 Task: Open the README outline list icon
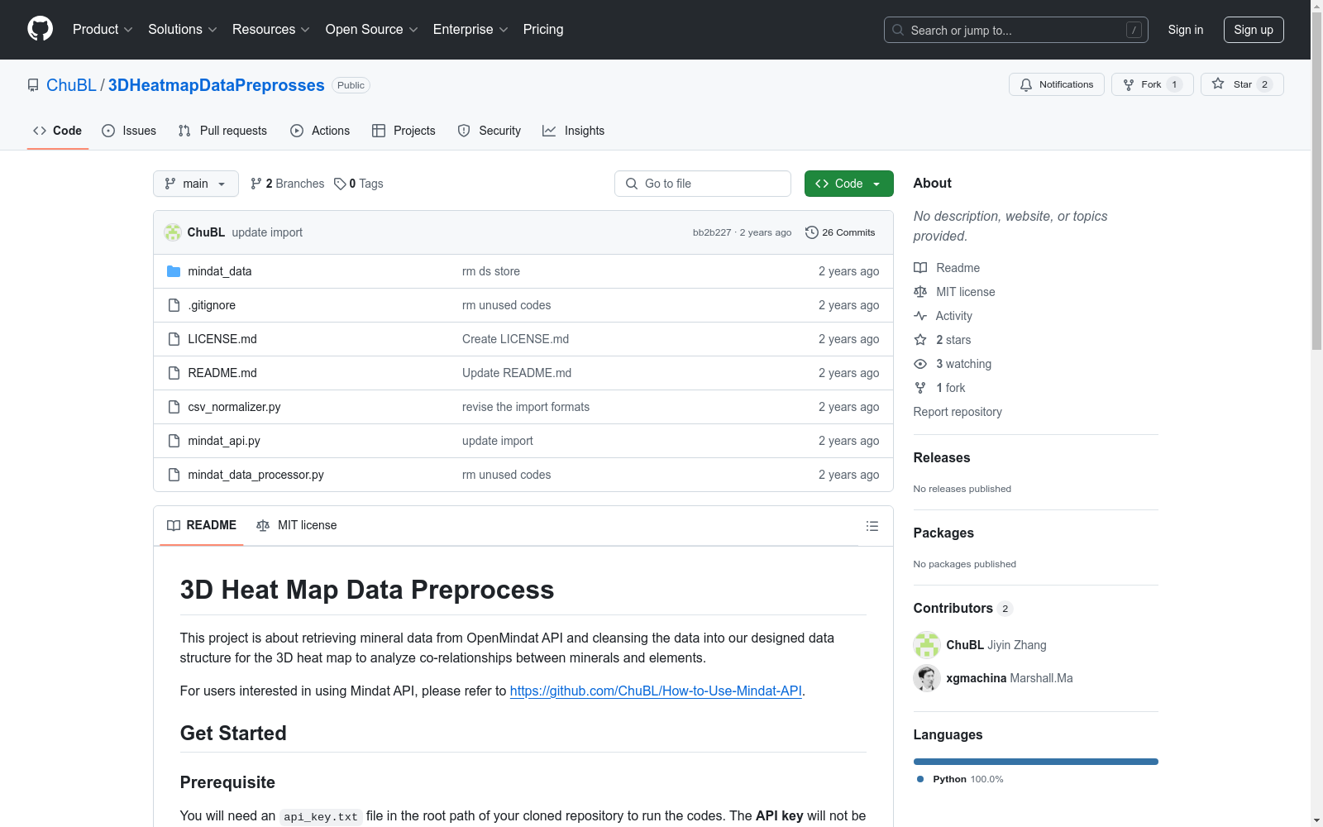pos(872,526)
